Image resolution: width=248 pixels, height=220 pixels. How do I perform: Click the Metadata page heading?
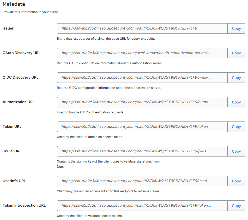pyautogui.click(x=14, y=4)
